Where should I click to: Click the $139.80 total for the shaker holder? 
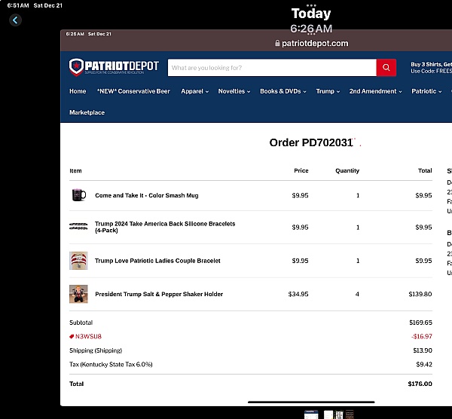(420, 294)
